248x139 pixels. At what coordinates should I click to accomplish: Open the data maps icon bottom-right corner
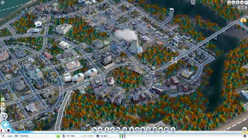pyautogui.click(x=245, y=136)
